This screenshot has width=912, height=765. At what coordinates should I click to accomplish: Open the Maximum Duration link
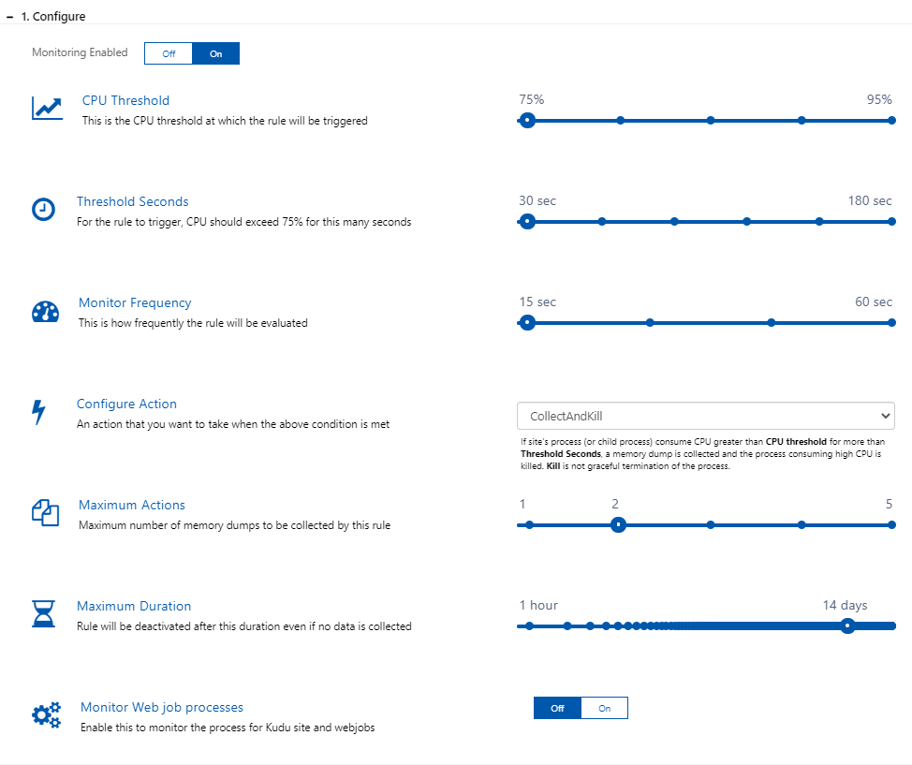coord(134,606)
